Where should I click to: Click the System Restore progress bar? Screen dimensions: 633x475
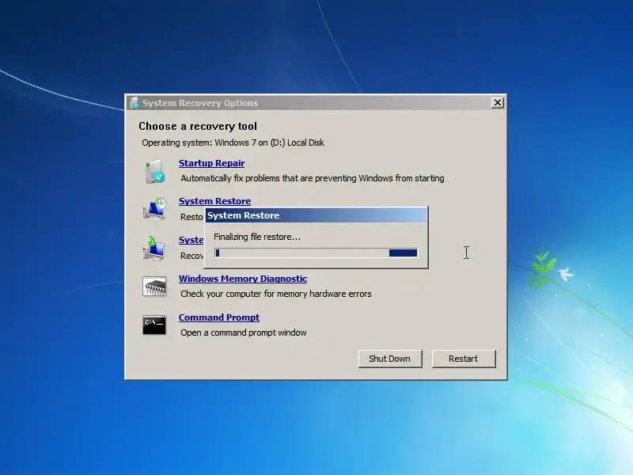(316, 253)
